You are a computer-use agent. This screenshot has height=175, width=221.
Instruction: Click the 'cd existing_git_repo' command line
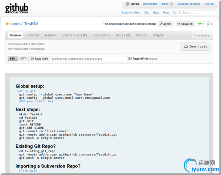[37, 151]
